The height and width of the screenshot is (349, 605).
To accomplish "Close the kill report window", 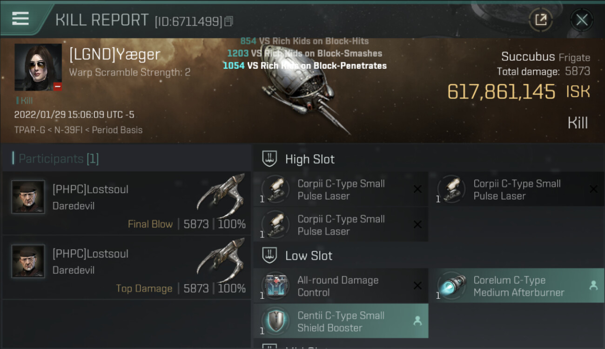I will click(582, 20).
